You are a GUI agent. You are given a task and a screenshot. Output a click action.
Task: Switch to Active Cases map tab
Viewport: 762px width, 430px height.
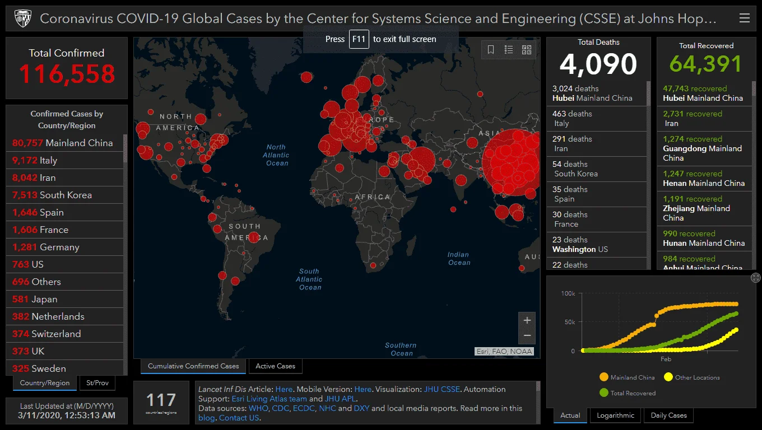pyautogui.click(x=276, y=366)
